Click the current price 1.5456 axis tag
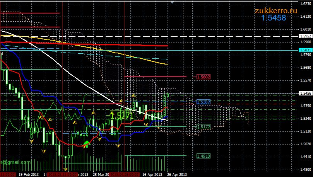The image size is (313, 177). coord(305,93)
